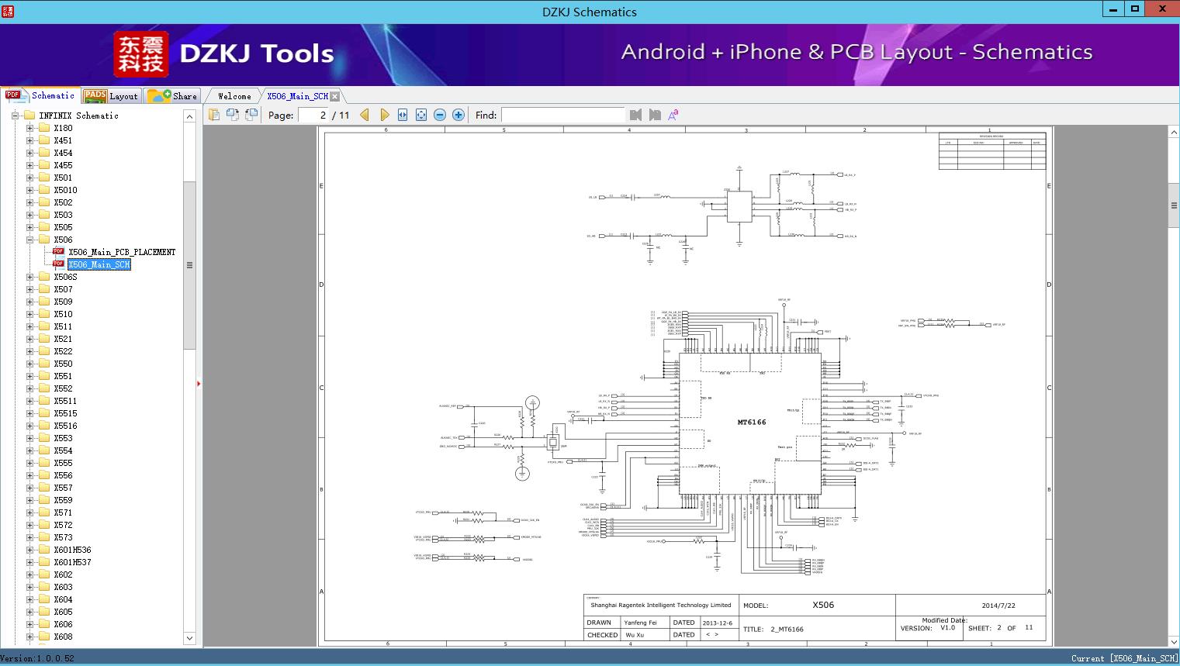Collapse the INFINIX Schematic root node
The width and height of the screenshot is (1180, 666).
[x=15, y=116]
